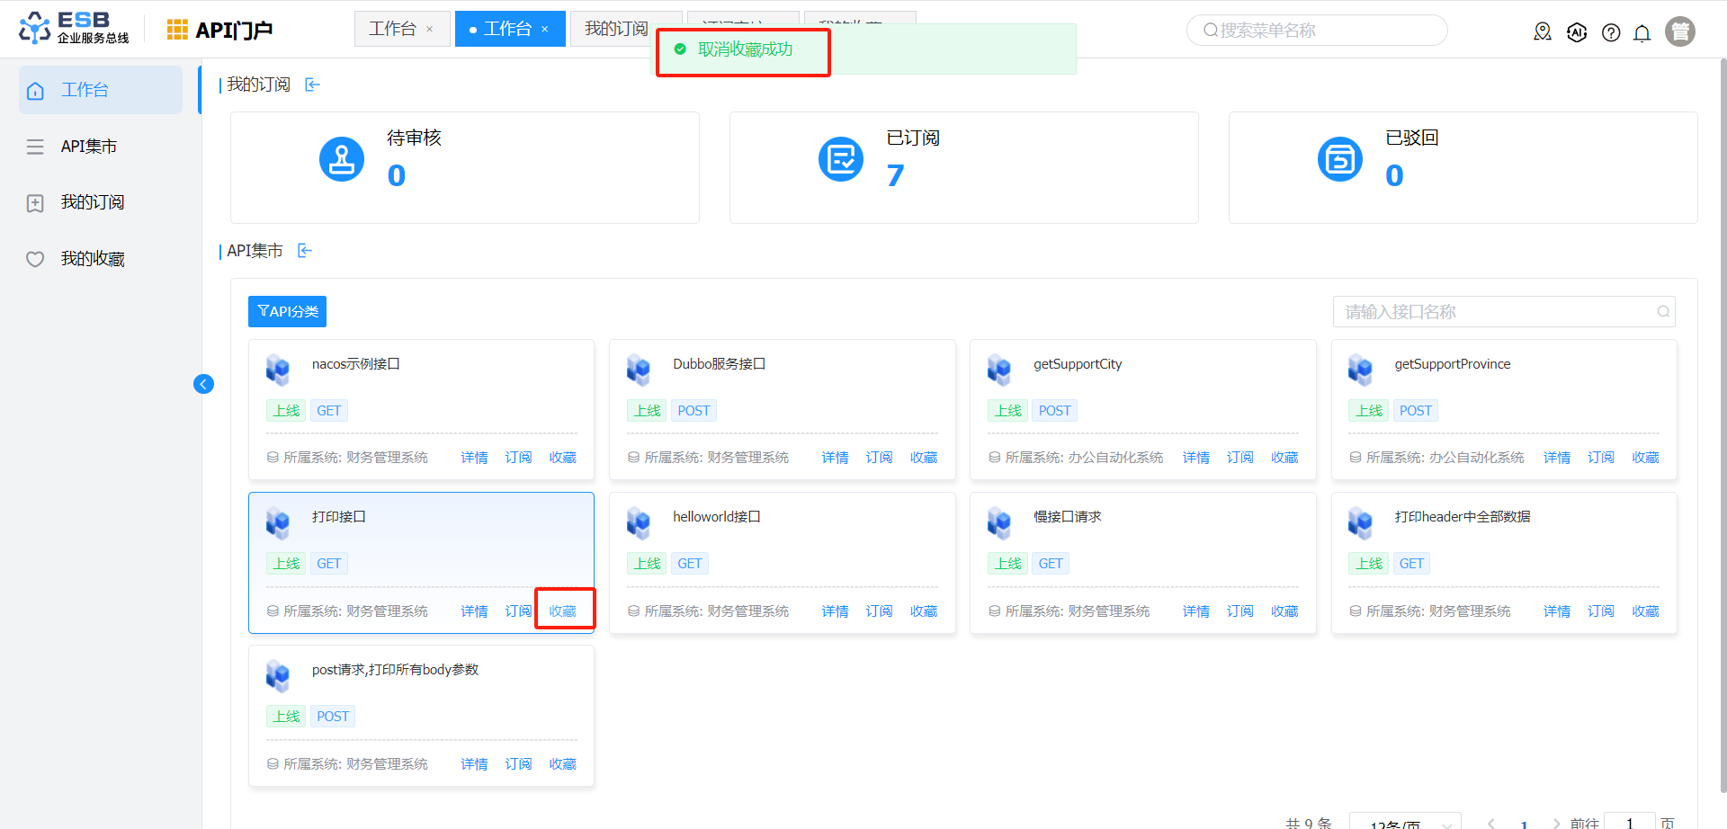Close the active 工作台 tab

tap(545, 29)
